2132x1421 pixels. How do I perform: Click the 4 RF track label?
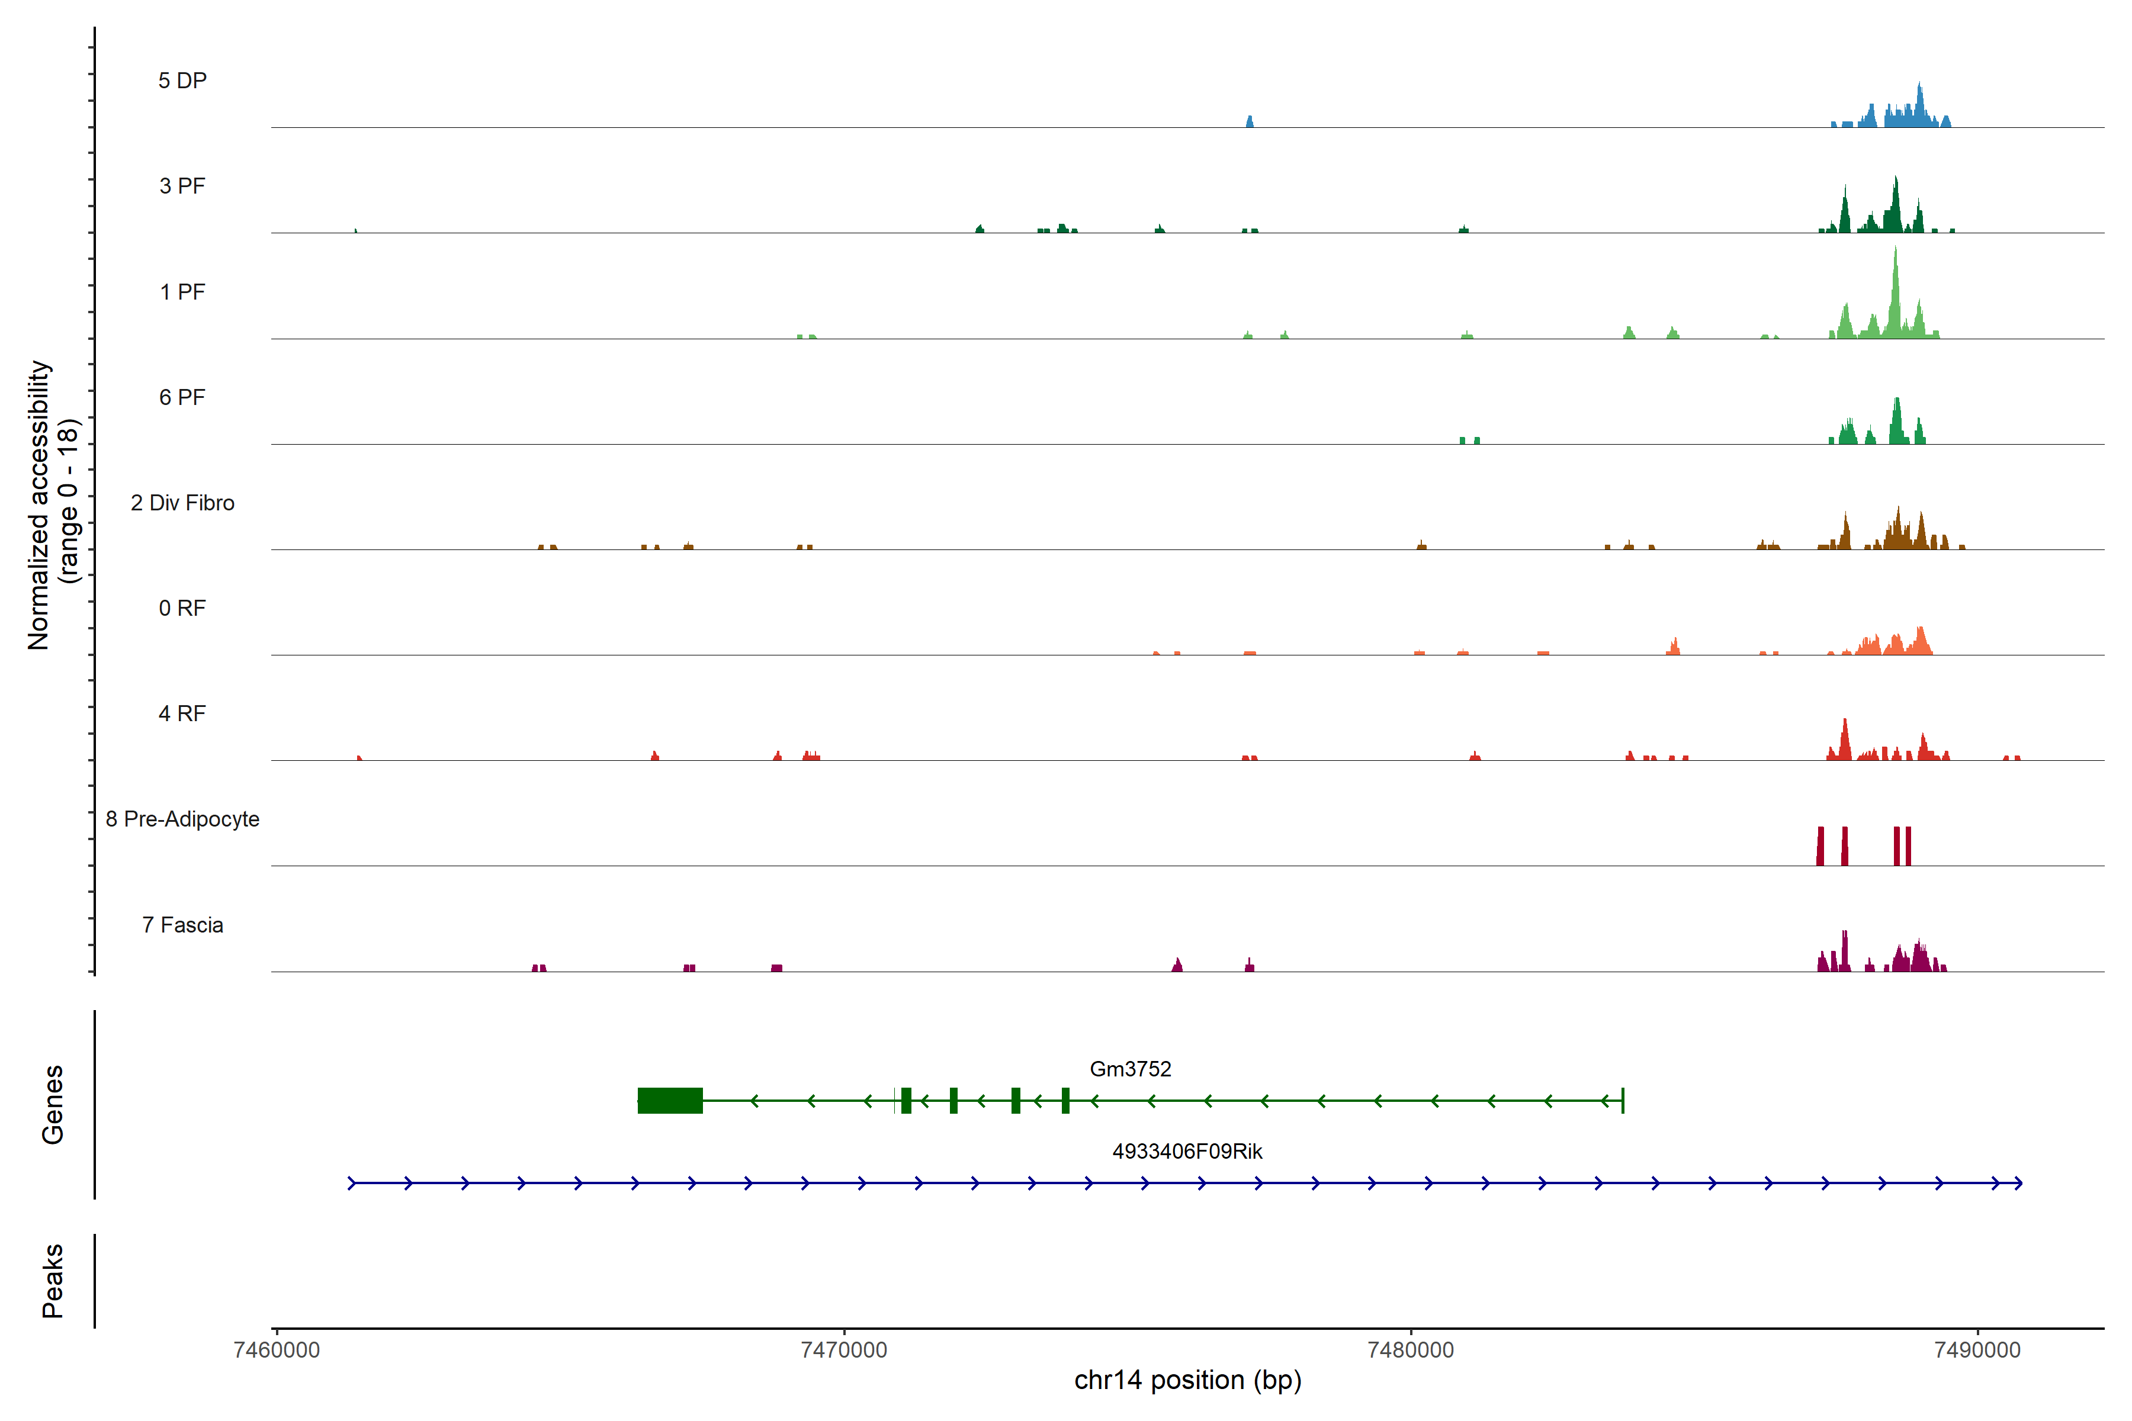click(x=182, y=713)
